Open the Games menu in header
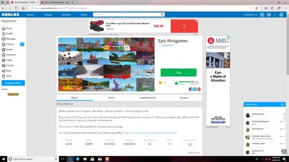This screenshot has height=162, width=289. pyautogui.click(x=30, y=15)
